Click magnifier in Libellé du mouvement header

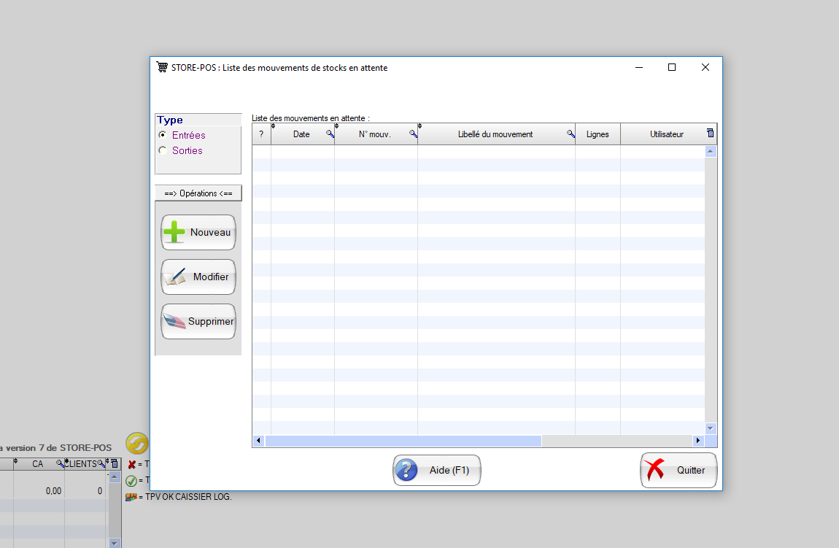[x=571, y=134]
